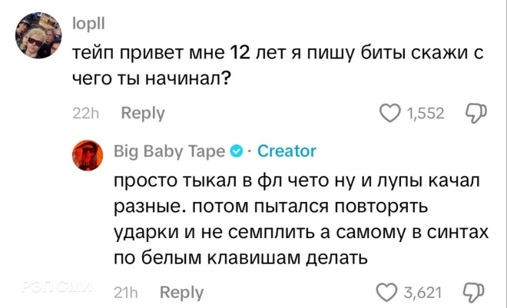
Task: Open Big Baby Tape's avatar
Action: [x=88, y=155]
